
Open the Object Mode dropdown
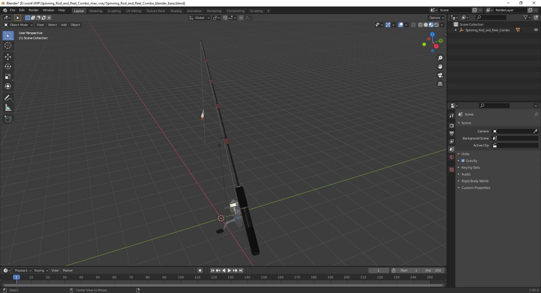click(x=18, y=25)
